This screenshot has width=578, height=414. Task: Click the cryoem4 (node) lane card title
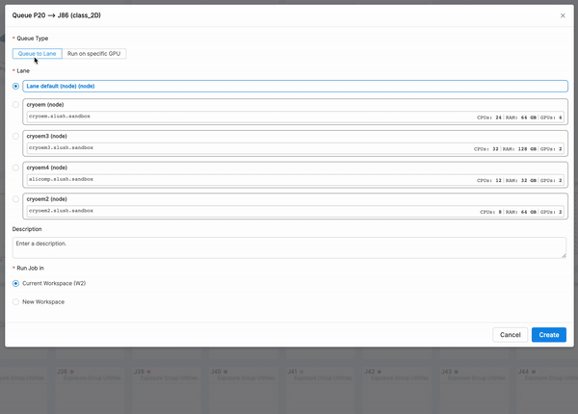[47, 168]
